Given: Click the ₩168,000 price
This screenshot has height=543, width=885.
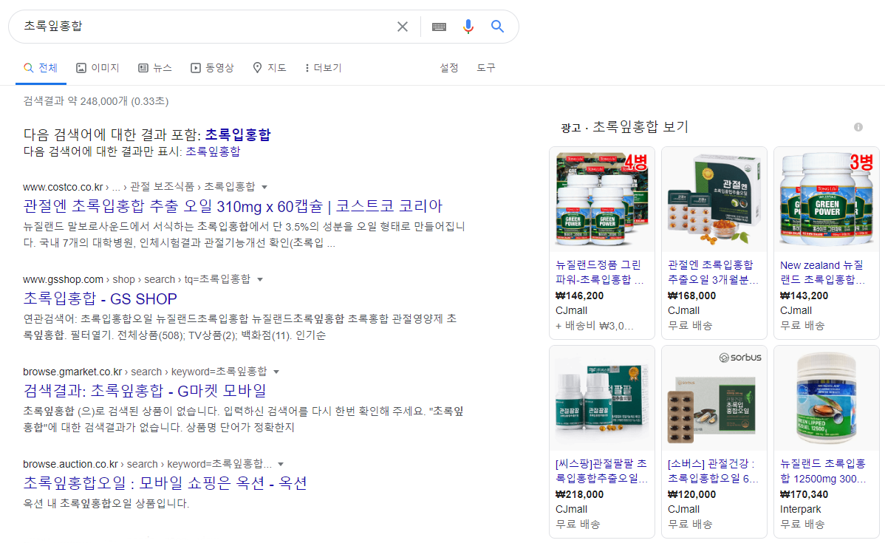Looking at the screenshot, I should (x=692, y=296).
